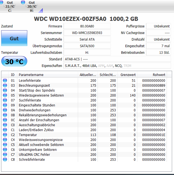Screen dimensions: 174x175
Task: Click the serial number field WD-WMC1S5983593
Action: 87,33
